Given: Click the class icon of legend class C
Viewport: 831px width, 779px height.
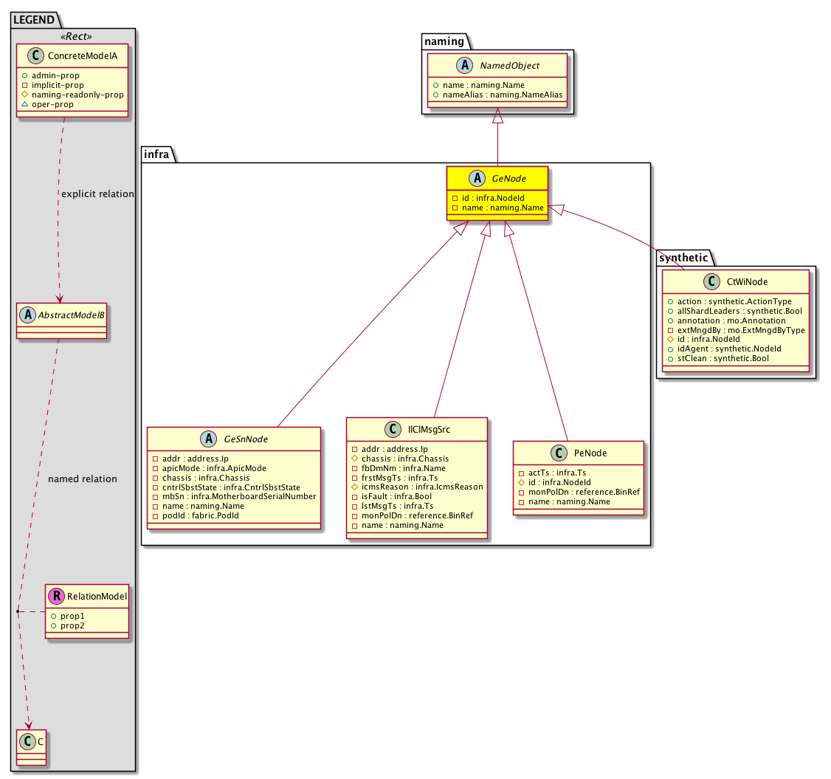Looking at the screenshot, I should 27,741.
